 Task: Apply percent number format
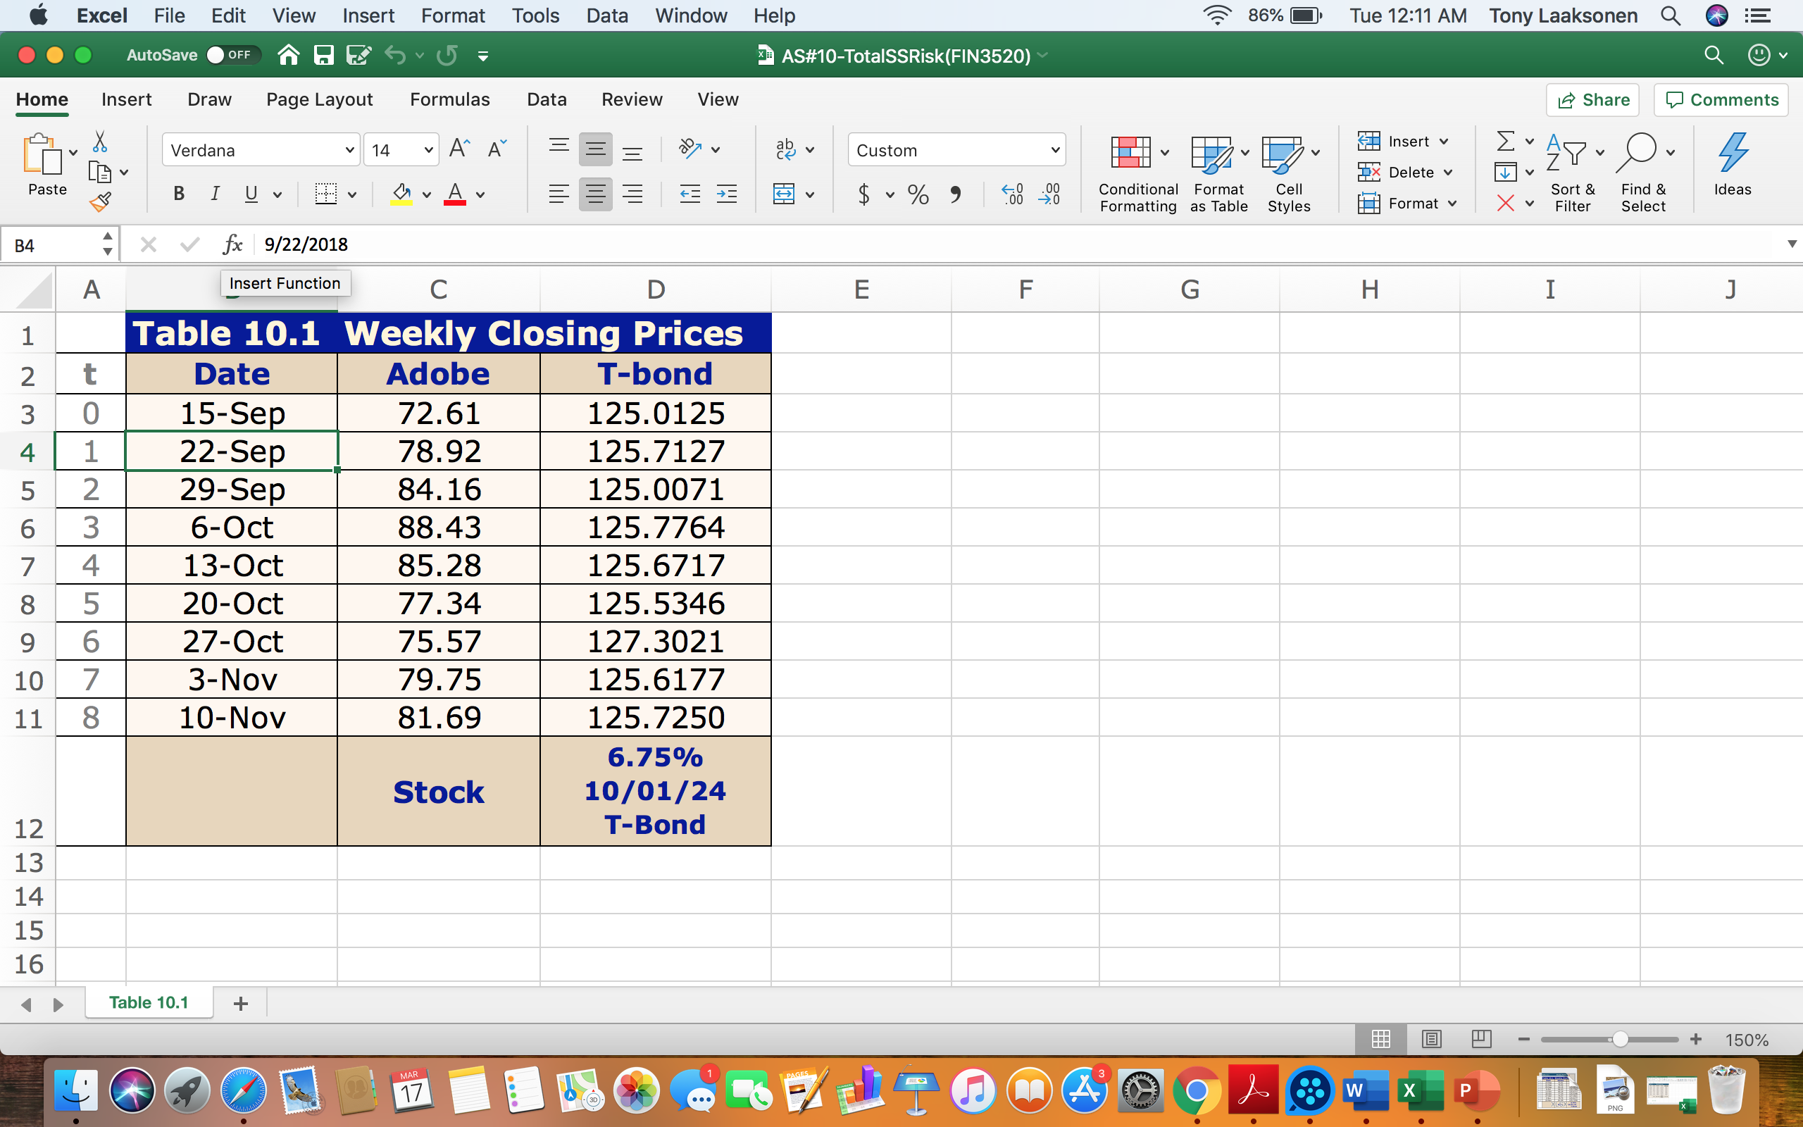tap(917, 194)
